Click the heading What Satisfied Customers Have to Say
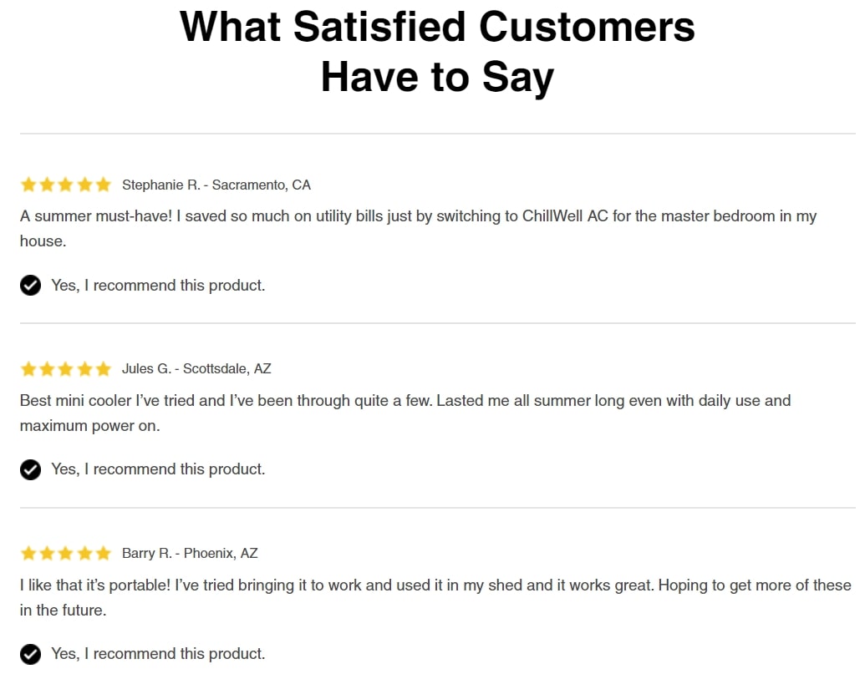 (437, 52)
